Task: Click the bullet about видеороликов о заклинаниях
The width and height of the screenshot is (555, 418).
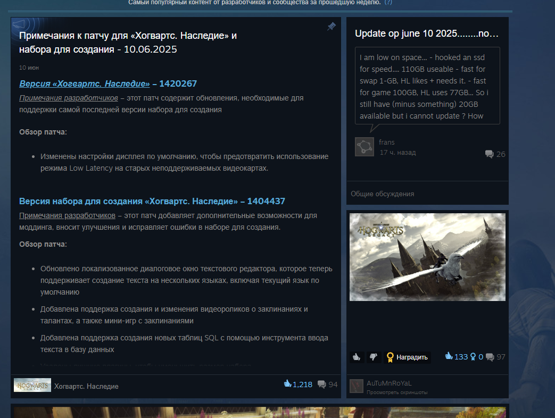Action: tap(174, 315)
